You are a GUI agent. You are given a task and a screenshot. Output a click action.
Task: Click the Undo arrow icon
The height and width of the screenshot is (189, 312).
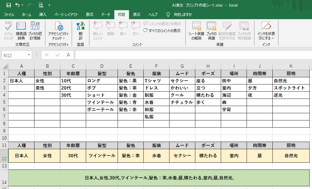click(x=17, y=5)
